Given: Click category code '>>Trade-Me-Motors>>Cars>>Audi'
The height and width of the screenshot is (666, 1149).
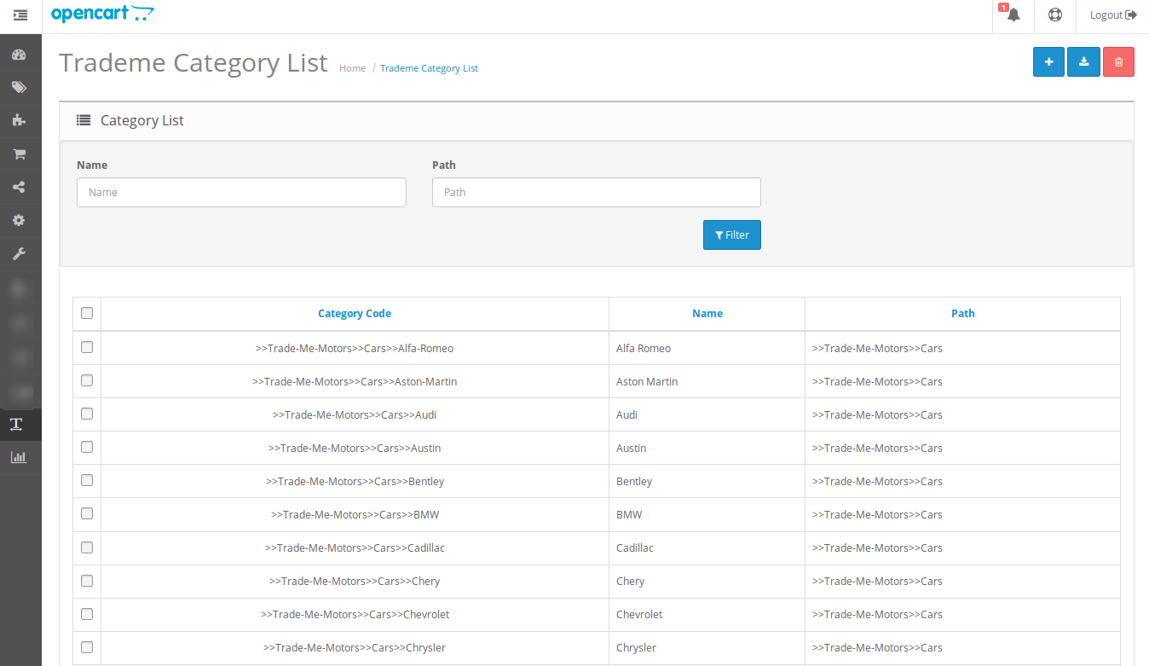Looking at the screenshot, I should (355, 414).
